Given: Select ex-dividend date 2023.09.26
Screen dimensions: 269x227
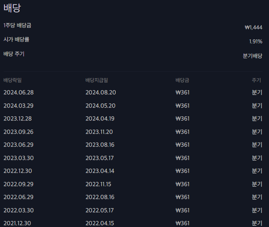Looking at the screenshot, I should (x=19, y=132).
